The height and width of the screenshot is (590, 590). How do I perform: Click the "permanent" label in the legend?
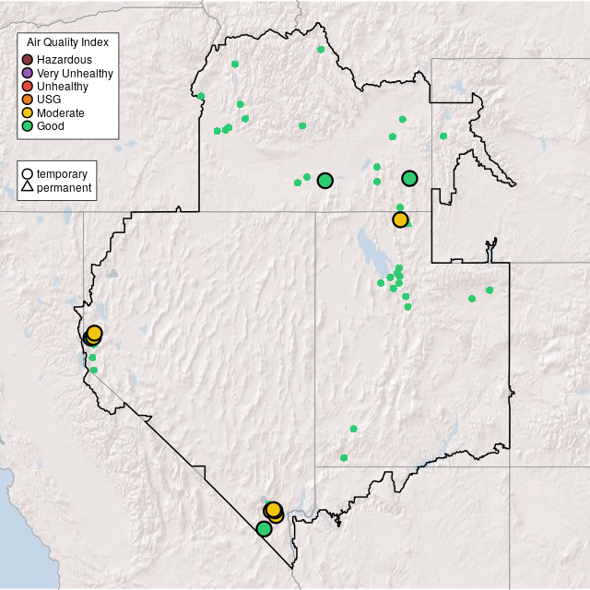(64, 187)
